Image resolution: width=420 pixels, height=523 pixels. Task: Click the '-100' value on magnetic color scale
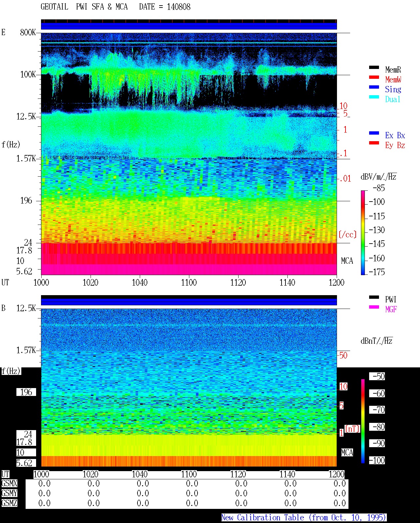pyautogui.click(x=377, y=460)
